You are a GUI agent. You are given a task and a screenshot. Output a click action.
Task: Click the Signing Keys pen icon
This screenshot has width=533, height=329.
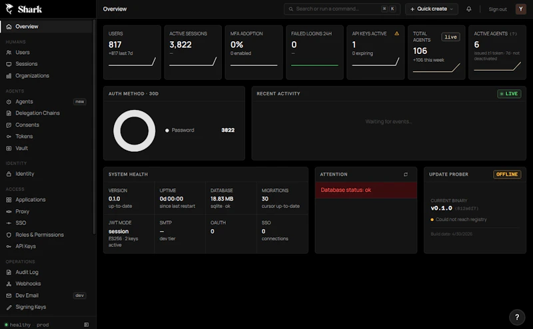pyautogui.click(x=9, y=307)
